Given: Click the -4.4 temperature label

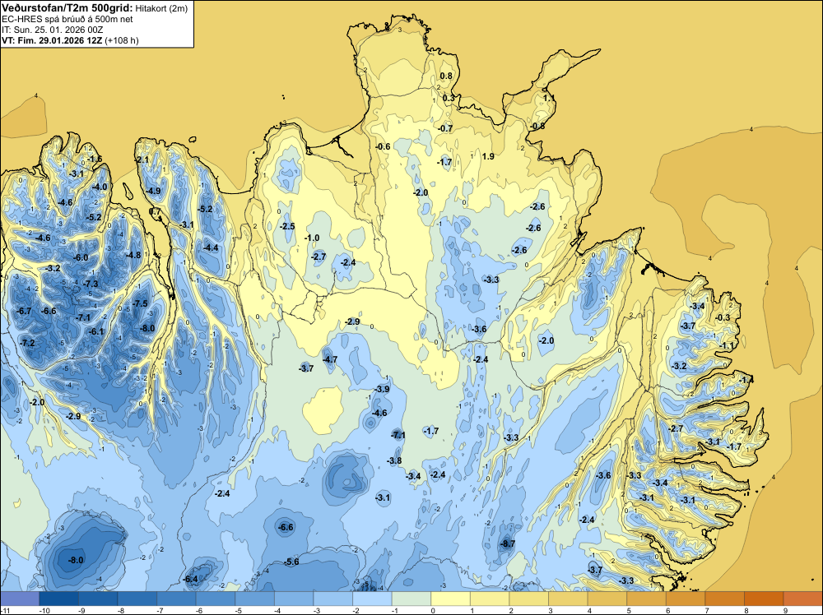Looking at the screenshot, I should click(x=211, y=247).
